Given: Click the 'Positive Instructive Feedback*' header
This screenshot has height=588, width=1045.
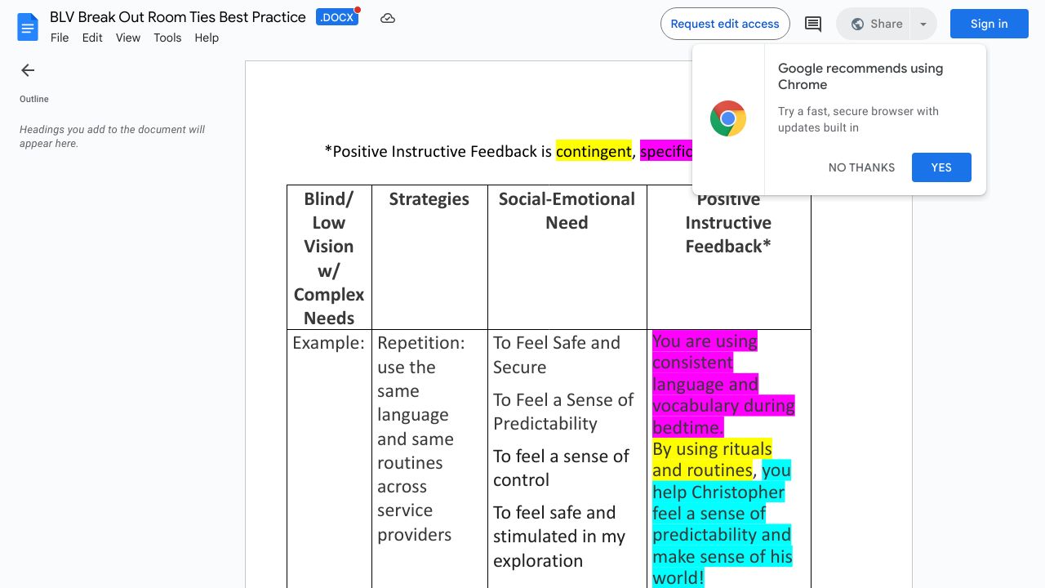Looking at the screenshot, I should click(728, 223).
